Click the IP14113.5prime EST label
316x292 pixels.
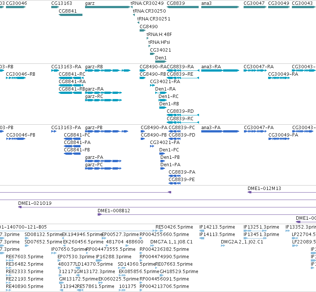click(x=217, y=234)
